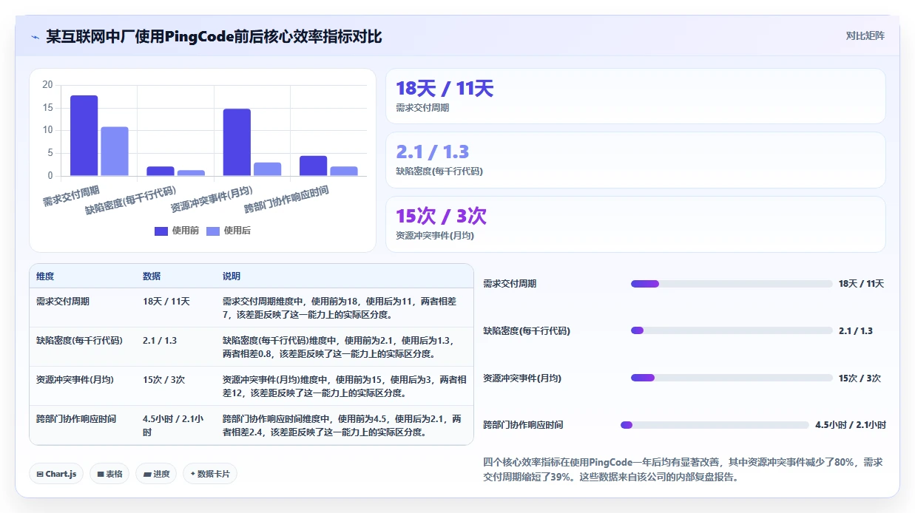This screenshot has height=513, width=915.
Task: Click the slanted 资源冲突事件(月均) chart axis label
Action: (212, 199)
